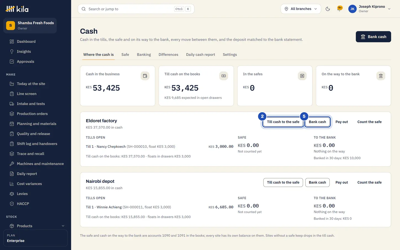The image size is (400, 250).
Task: Click Count the safe for Nairobi depot
Action: (369, 182)
